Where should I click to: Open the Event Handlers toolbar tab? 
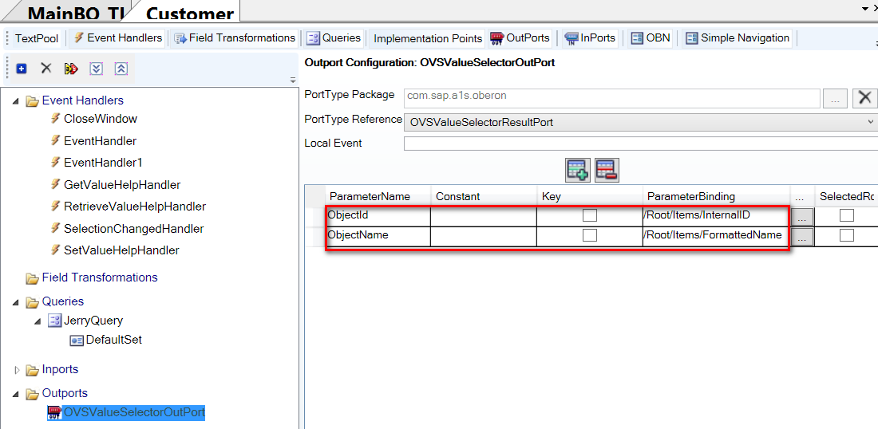point(117,38)
